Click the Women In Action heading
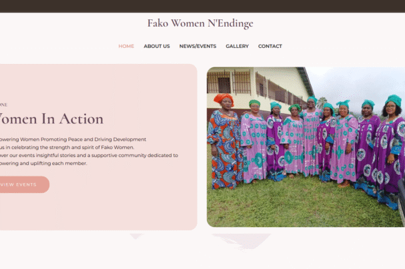The width and height of the screenshot is (405, 269). (x=52, y=119)
